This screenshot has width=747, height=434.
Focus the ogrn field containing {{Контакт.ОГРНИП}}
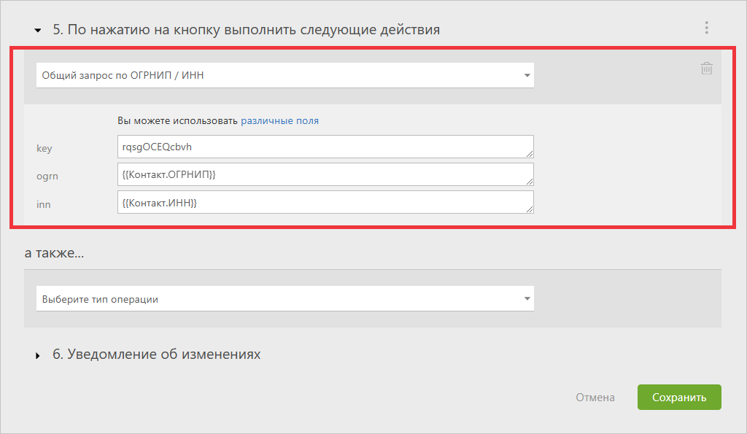[325, 174]
